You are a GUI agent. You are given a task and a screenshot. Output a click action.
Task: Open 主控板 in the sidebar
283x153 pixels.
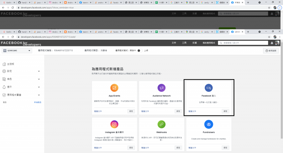click(x=11, y=64)
